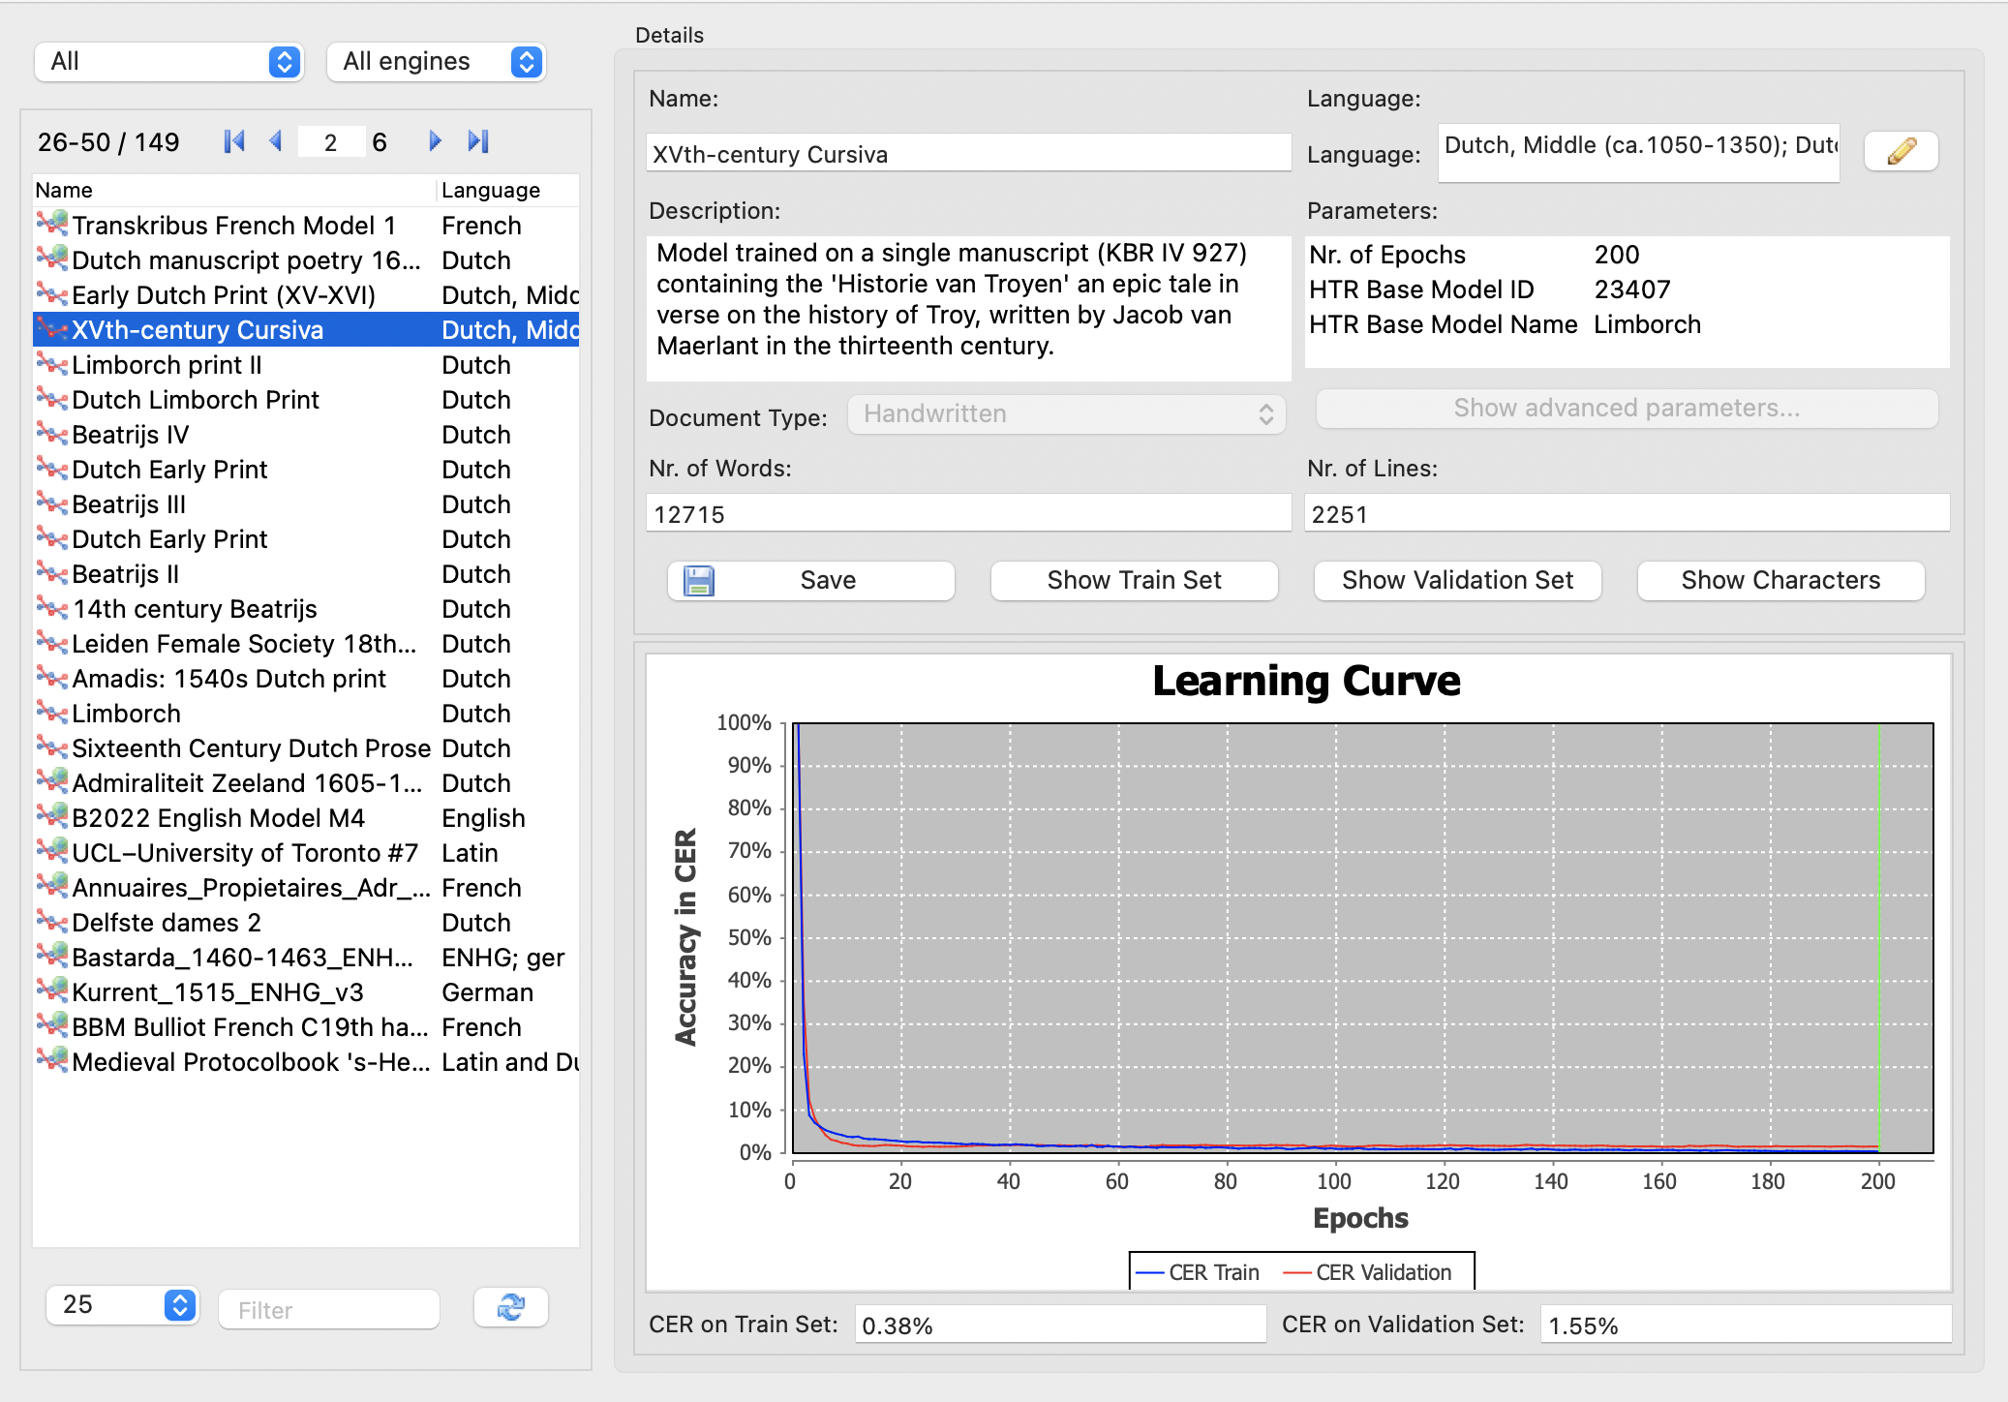Sort list by Name column header

(234, 190)
